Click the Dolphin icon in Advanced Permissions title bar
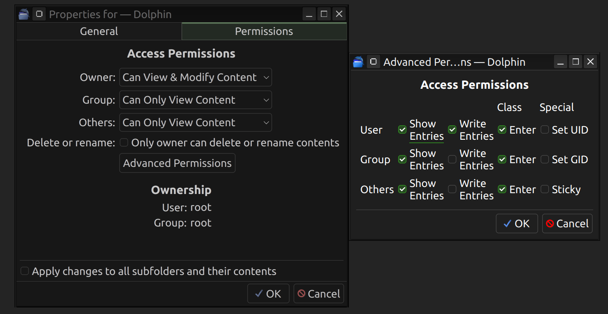608x314 pixels. (358, 62)
